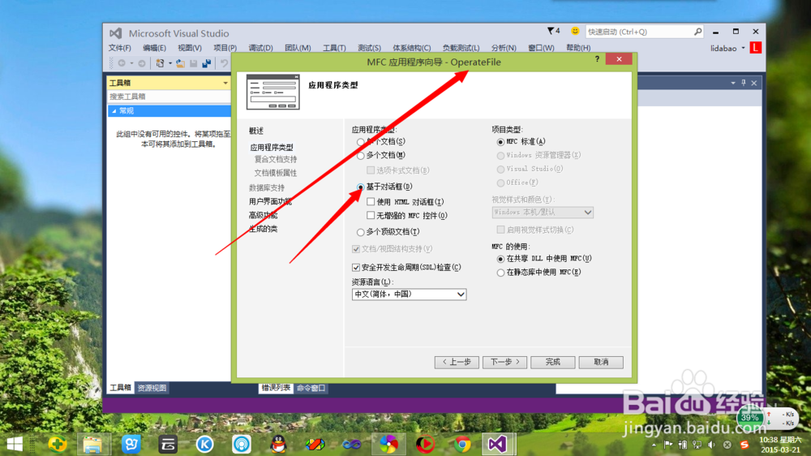The width and height of the screenshot is (811, 456).
Task: Click the volume speaker tray icon
Action: [712, 445]
